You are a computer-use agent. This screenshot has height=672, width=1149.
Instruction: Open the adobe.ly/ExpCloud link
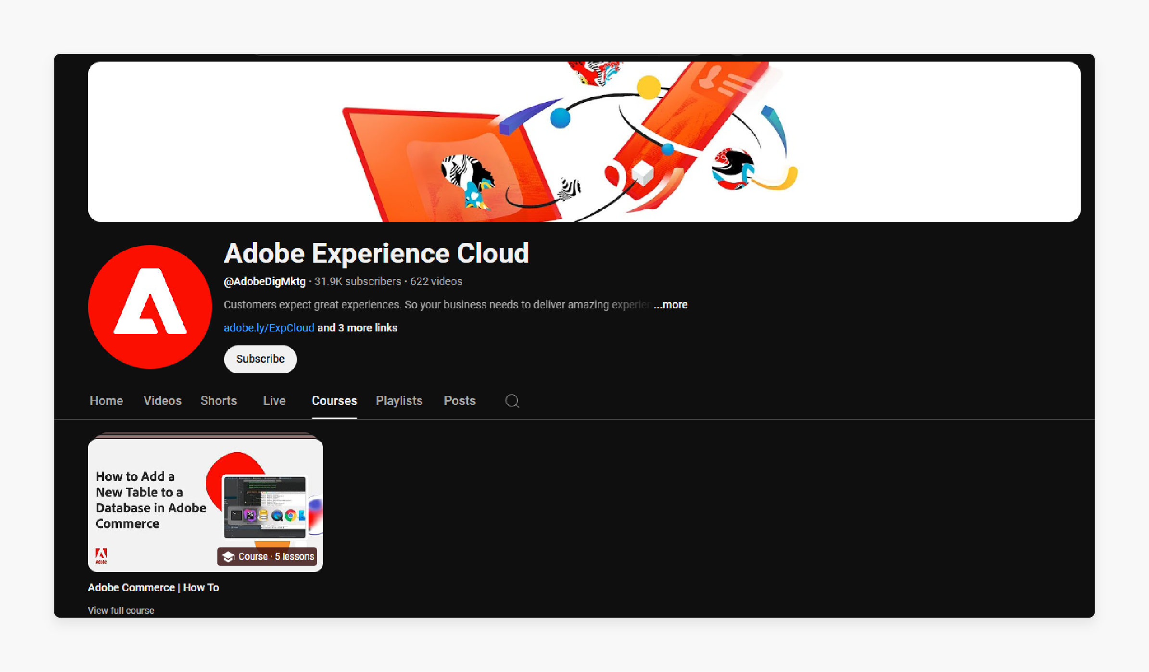[269, 328]
